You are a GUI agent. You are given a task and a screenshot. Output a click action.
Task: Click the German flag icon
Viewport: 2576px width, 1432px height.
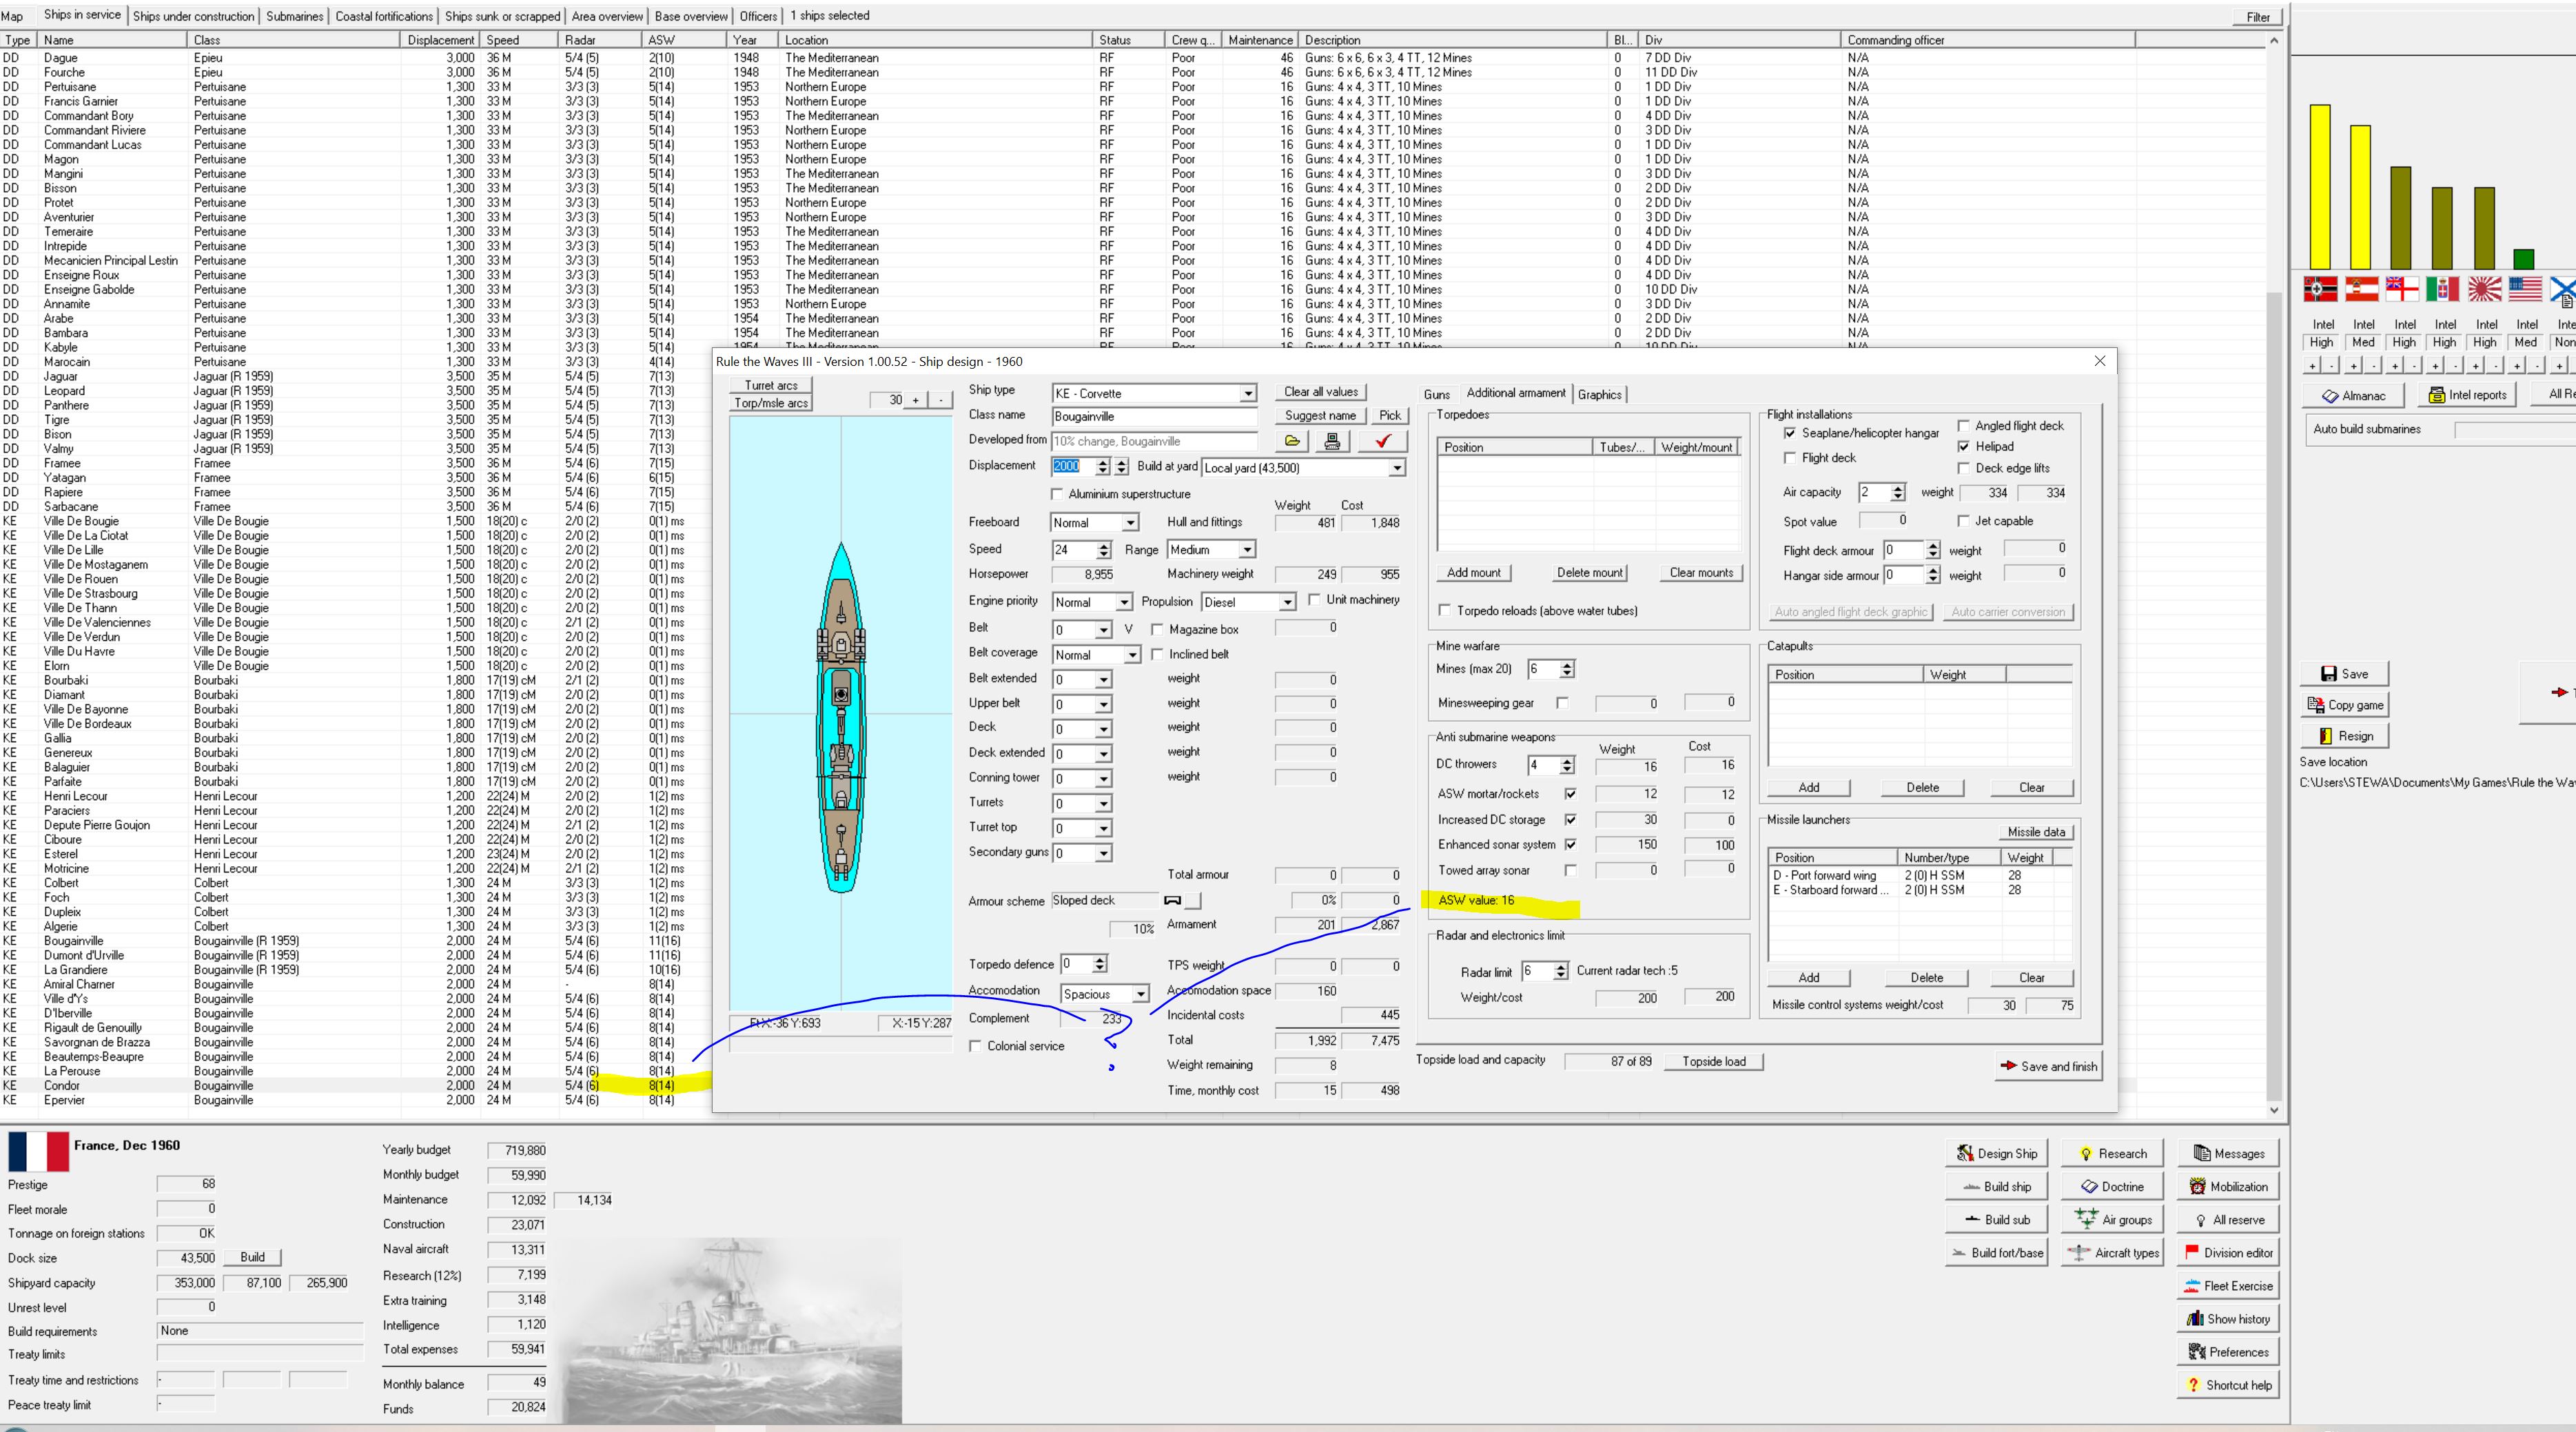(x=2320, y=289)
